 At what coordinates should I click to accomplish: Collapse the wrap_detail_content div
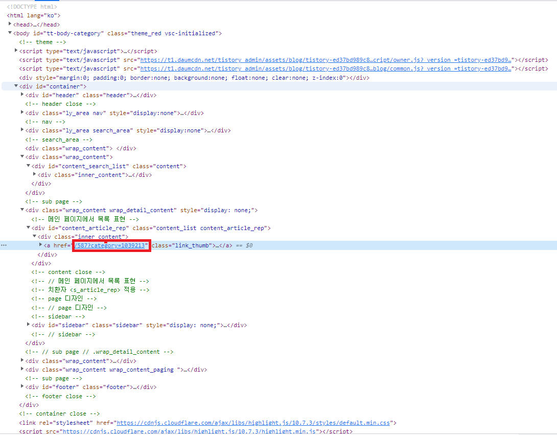[x=22, y=210]
